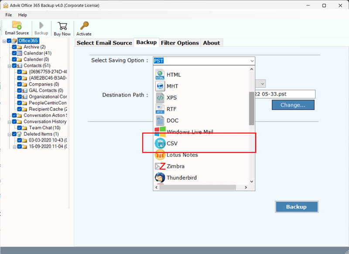Image resolution: width=349 pixels, height=254 pixels.
Task: Click the format list scroll-down arrow
Action: click(x=252, y=182)
